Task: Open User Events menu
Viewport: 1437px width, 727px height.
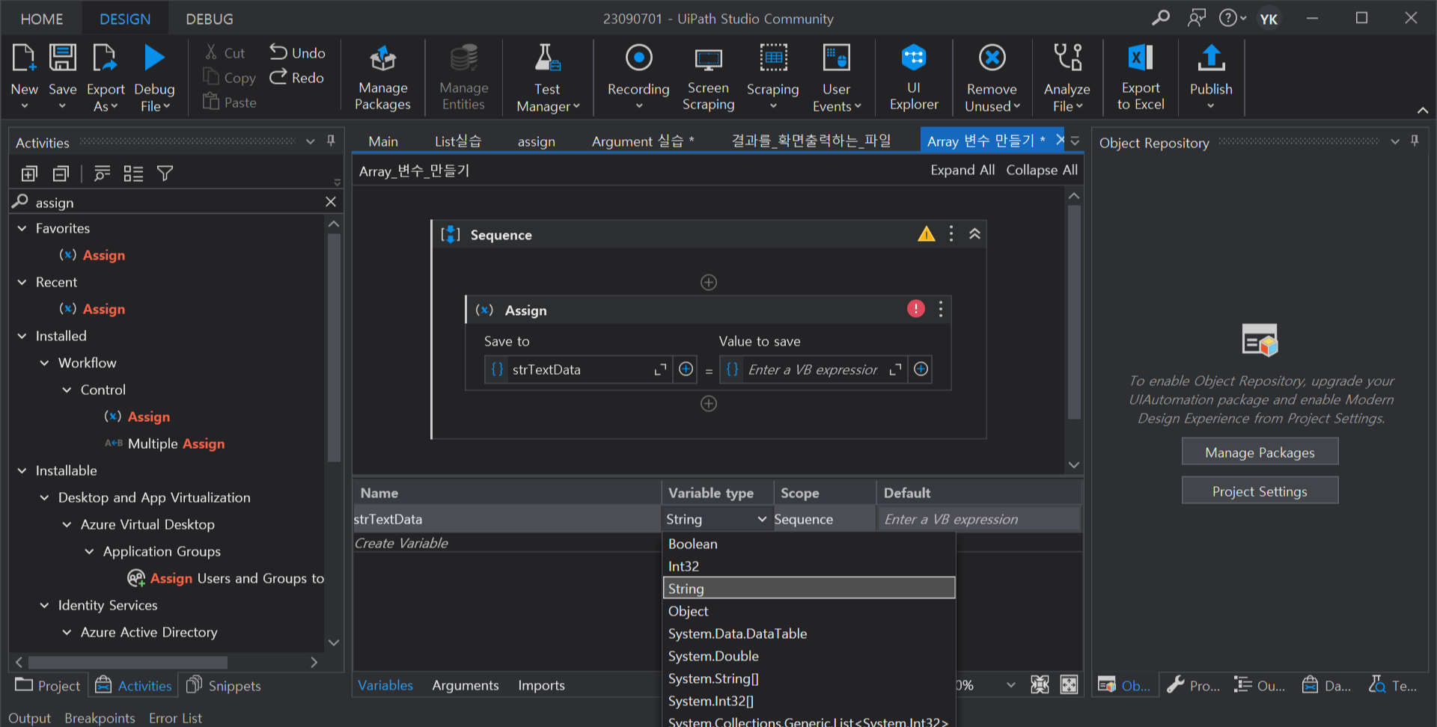Action: [x=837, y=79]
